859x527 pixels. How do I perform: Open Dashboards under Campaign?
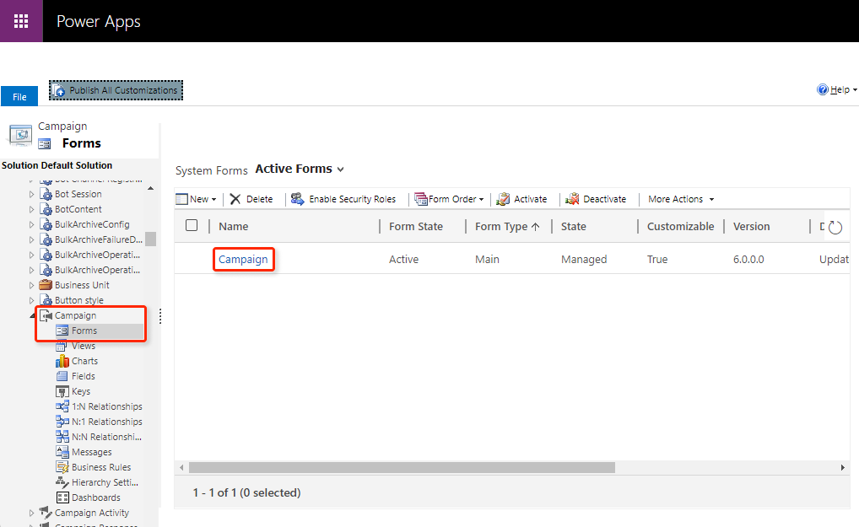[96, 498]
